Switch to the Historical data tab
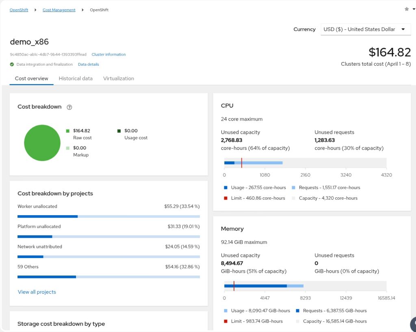416x332 pixels. click(76, 78)
